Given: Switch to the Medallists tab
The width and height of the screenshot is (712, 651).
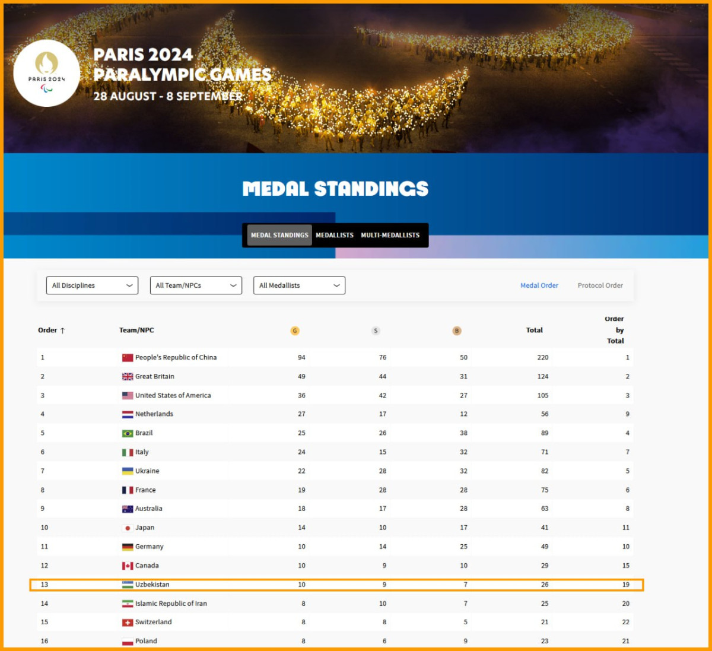Looking at the screenshot, I should click(x=335, y=235).
